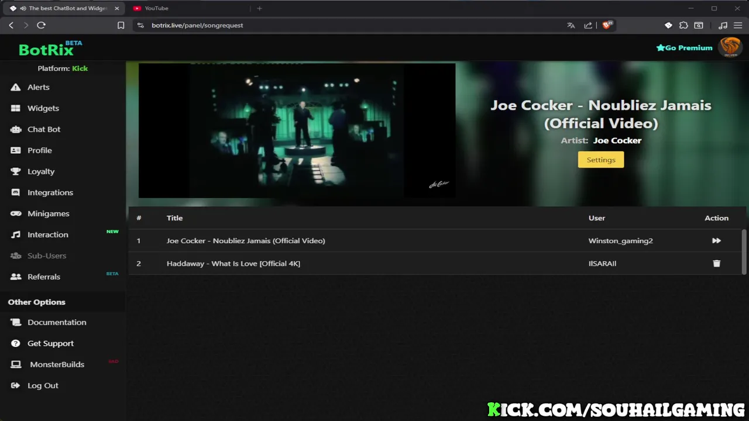The width and height of the screenshot is (749, 421).
Task: Open the browser hamburger menu
Action: pos(738,25)
